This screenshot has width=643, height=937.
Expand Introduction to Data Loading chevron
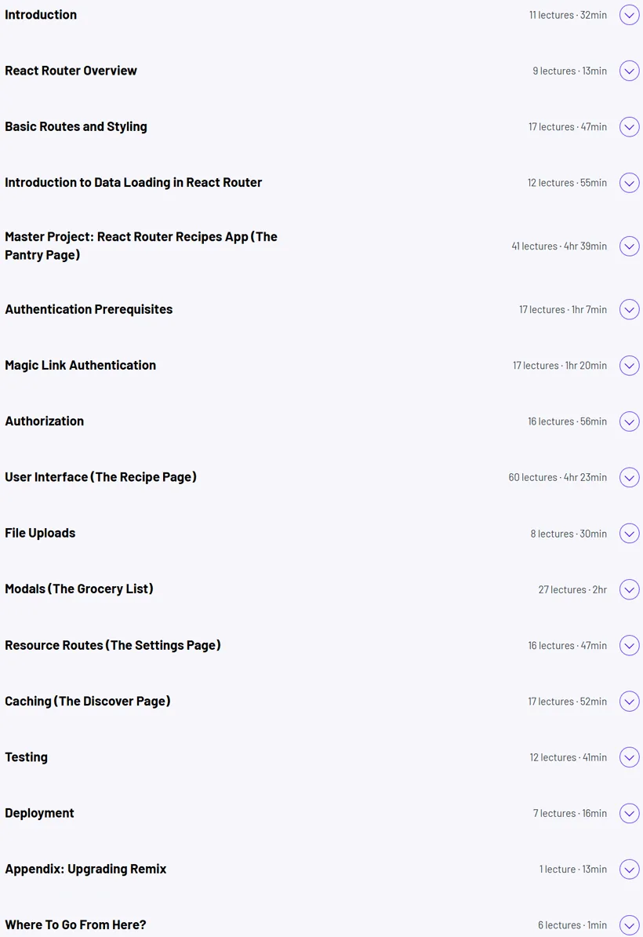click(x=629, y=183)
